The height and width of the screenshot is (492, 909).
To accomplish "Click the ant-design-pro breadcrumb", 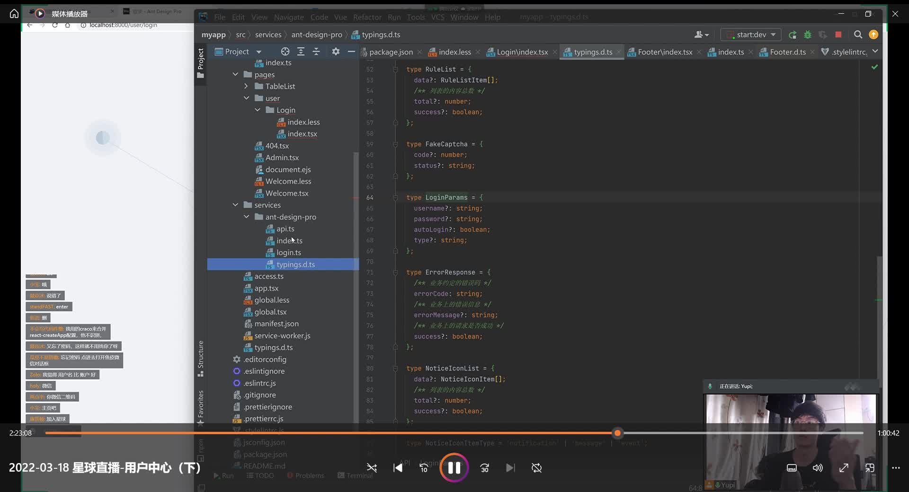I will 316,35.
